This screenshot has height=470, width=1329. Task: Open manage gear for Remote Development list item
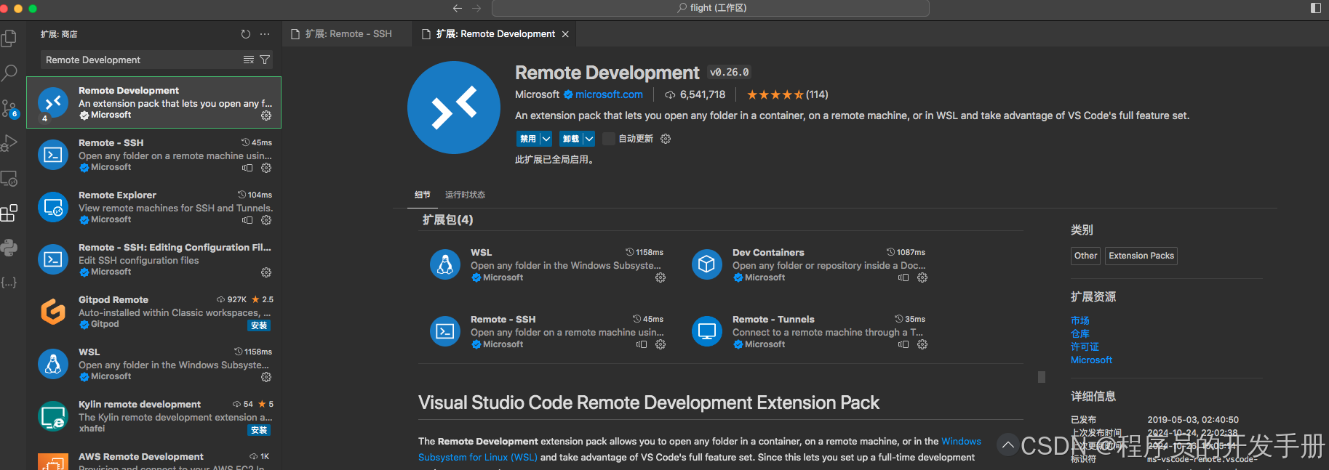(266, 116)
